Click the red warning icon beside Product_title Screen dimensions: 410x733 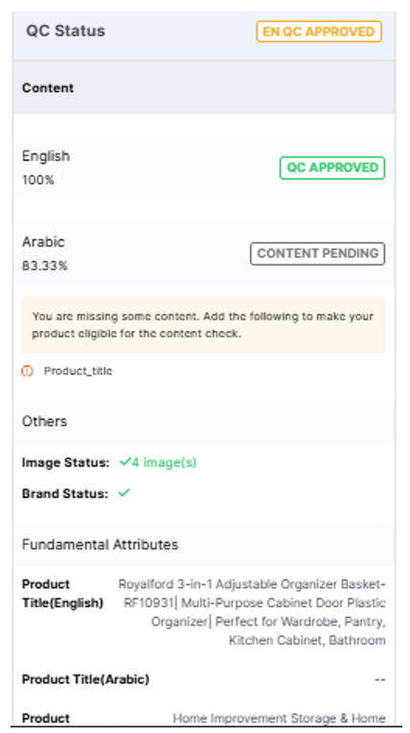28,371
